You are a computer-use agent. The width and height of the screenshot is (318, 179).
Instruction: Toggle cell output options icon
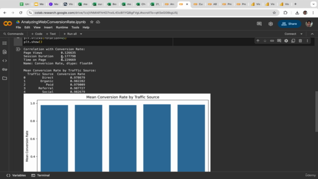pos(18,49)
